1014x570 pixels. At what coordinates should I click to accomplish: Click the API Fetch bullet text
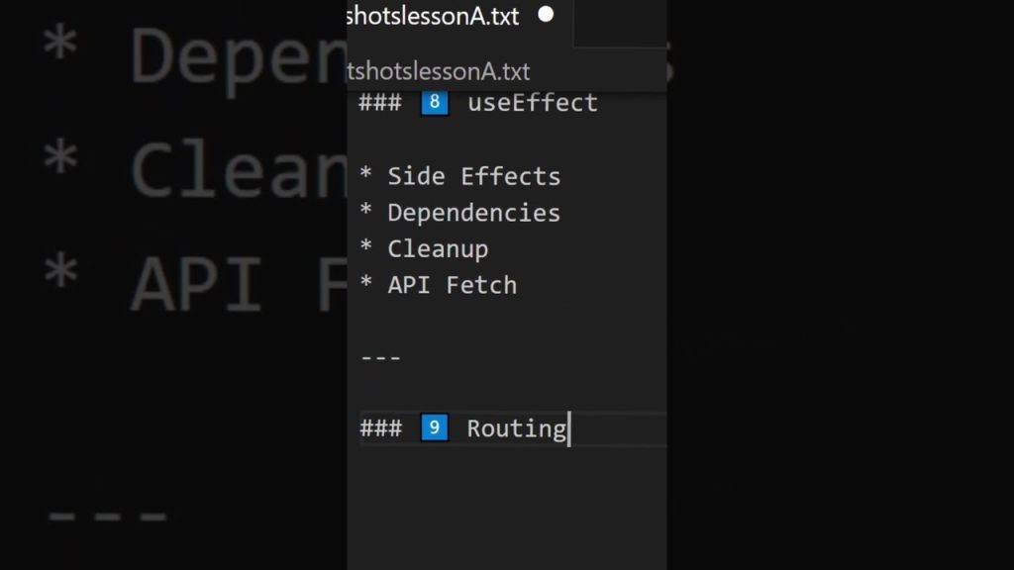pyautogui.click(x=452, y=285)
